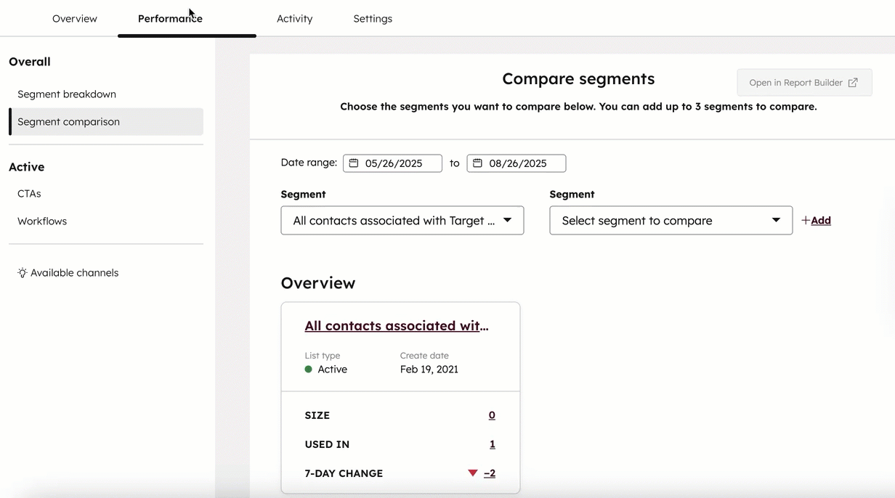Switch to the Activity tab
The height and width of the screenshot is (498, 895).
tap(294, 18)
